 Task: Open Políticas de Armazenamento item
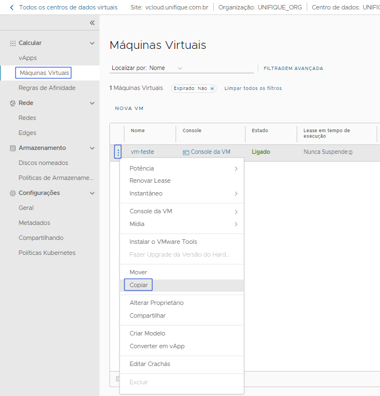(56, 178)
